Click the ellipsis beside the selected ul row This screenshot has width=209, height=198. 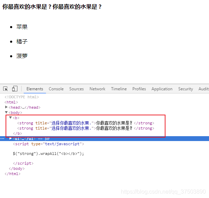click(2, 139)
